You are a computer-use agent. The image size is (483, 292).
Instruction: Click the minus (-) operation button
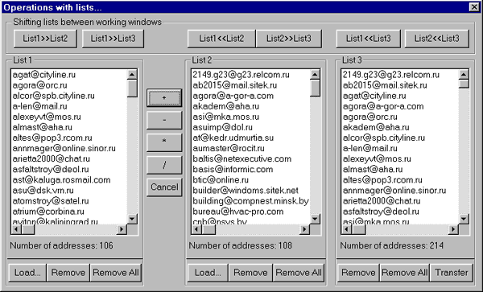click(164, 121)
